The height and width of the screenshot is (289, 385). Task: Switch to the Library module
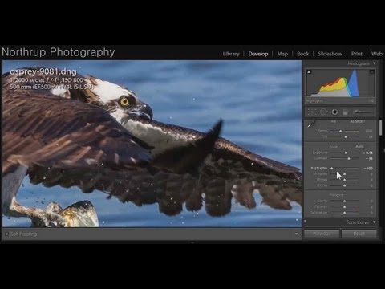[231, 54]
